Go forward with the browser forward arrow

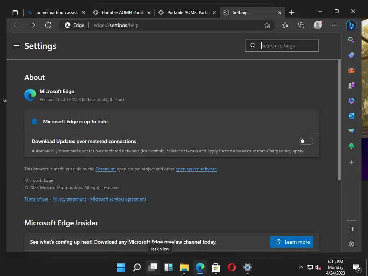pos(32,25)
